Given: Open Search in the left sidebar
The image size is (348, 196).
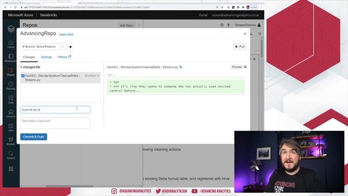Looking at the screenshot, I should click(x=11, y=155).
